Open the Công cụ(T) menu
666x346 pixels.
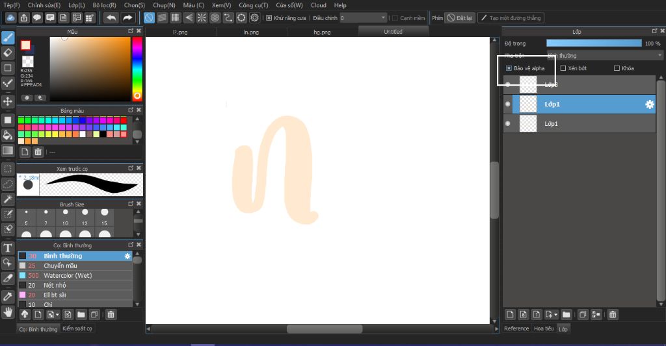tap(253, 5)
